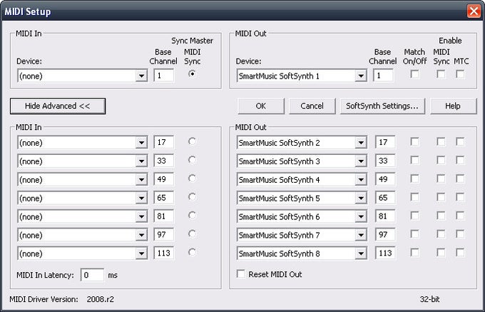Check Match On/Off for SoftSynth 2

[415, 142]
